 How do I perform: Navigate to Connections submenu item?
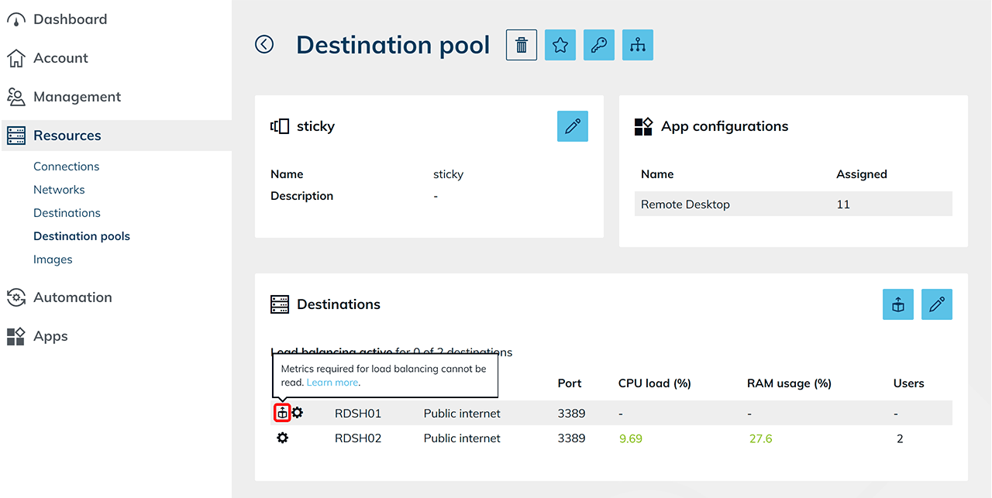pyautogui.click(x=66, y=167)
